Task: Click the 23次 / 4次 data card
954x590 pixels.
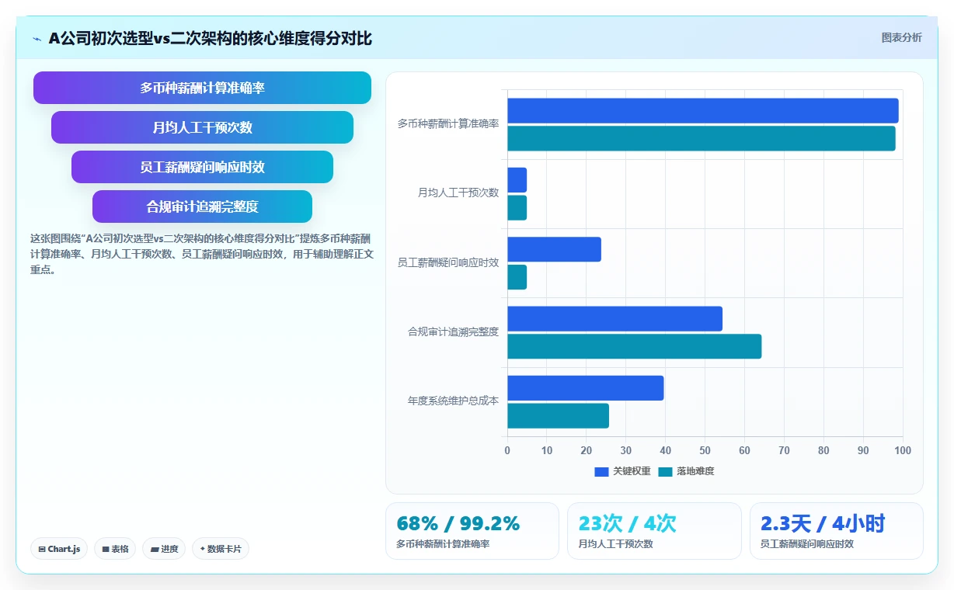Action: (654, 531)
